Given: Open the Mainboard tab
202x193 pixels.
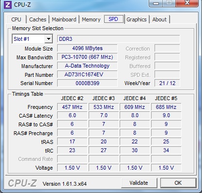Looking at the screenshot, I should [x=64, y=19].
